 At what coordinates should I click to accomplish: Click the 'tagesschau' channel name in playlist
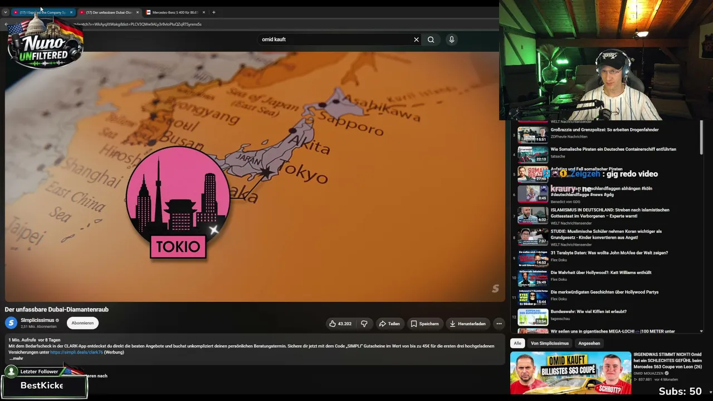click(x=560, y=319)
